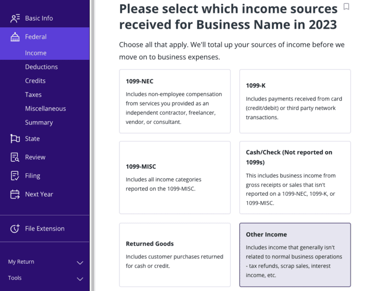This screenshot has height=291, width=368.
Task: Select the 1099-NEC income source card
Action: click(x=174, y=101)
